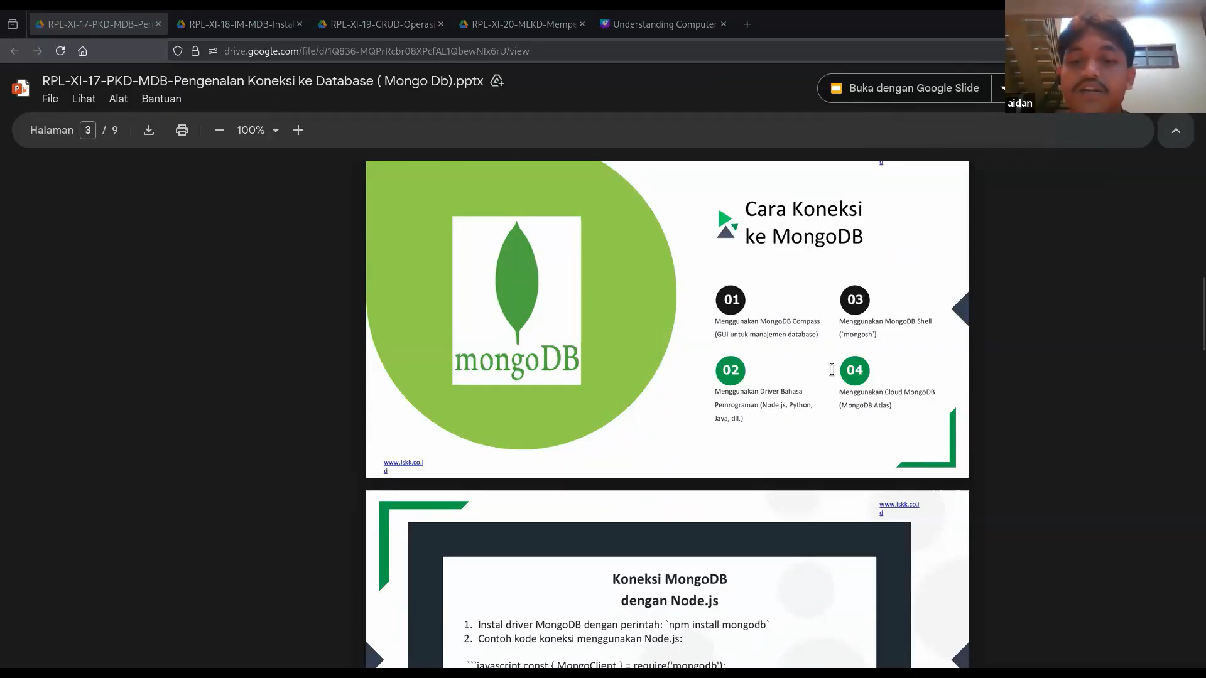Image resolution: width=1206 pixels, height=678 pixels.
Task: Click the site padlock security icon
Action: (195, 51)
